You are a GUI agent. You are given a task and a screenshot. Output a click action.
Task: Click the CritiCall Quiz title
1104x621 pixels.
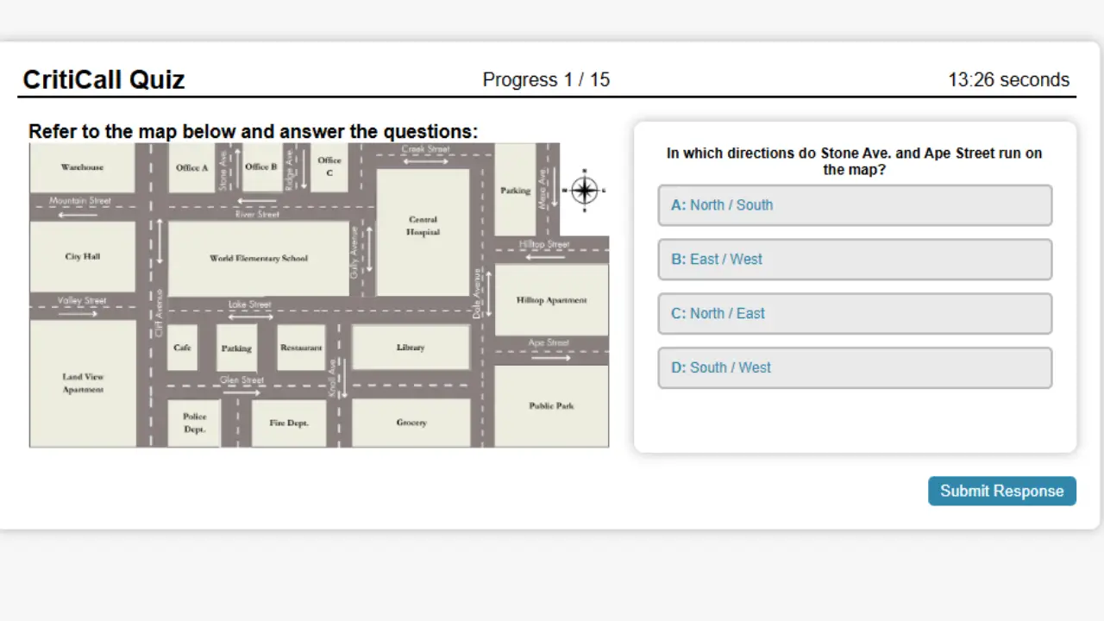[103, 80]
